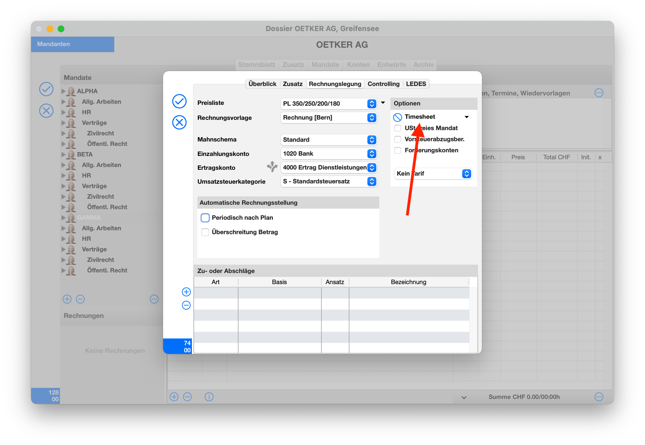Select HR under BETA mandate
Screen dimensions: 645x445
(x=86, y=176)
